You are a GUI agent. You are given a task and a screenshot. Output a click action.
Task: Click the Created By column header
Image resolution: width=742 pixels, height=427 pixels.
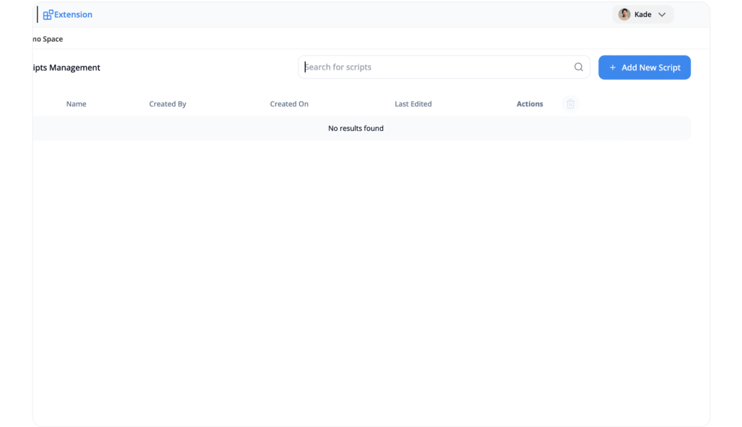(168, 104)
